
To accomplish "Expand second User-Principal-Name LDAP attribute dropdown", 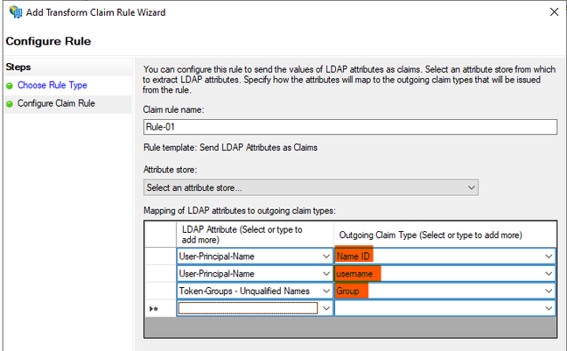I will click(325, 273).
